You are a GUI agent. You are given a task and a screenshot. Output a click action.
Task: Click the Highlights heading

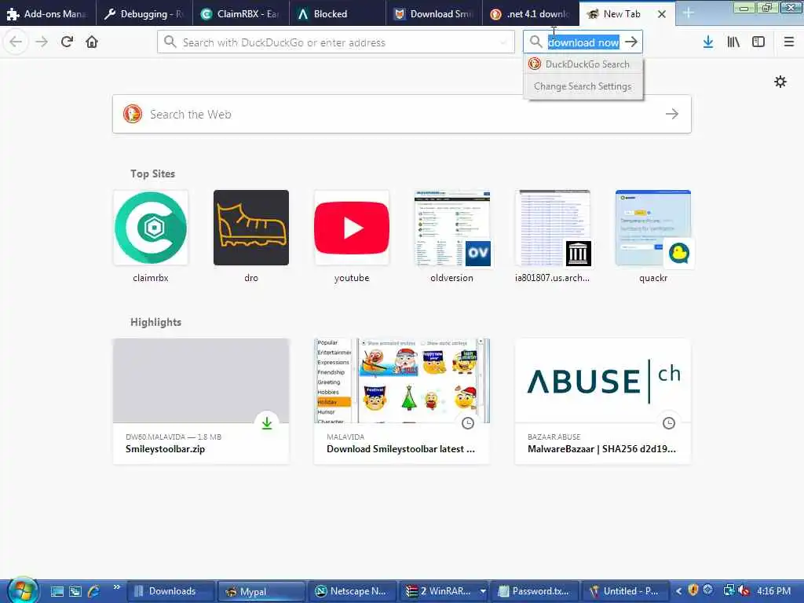[156, 322]
